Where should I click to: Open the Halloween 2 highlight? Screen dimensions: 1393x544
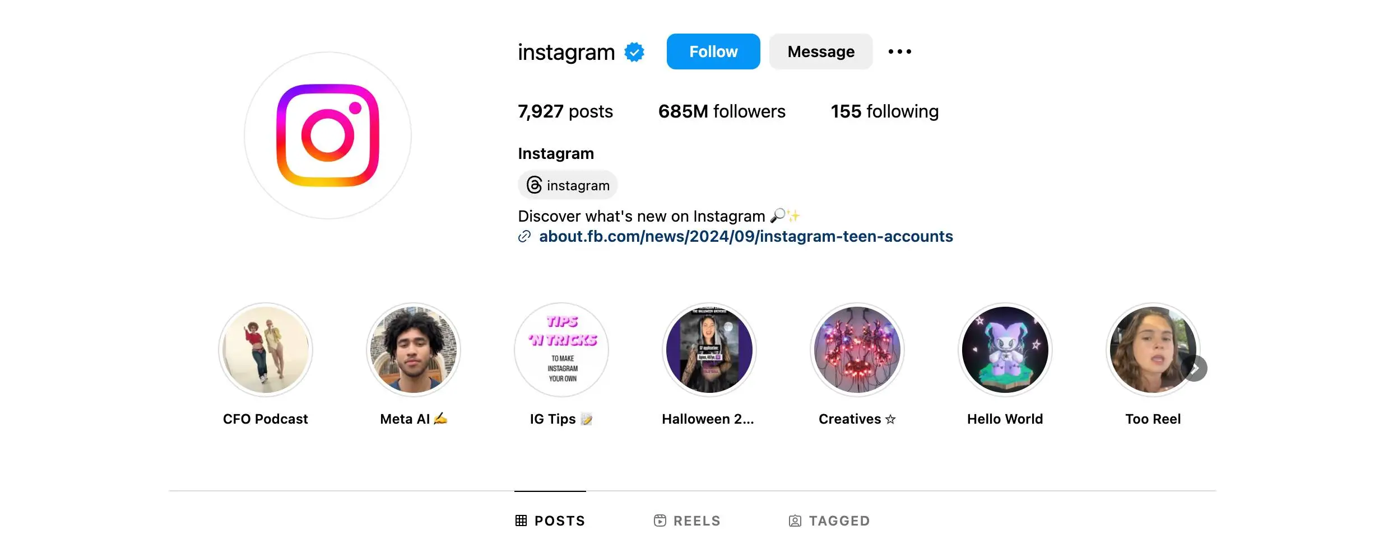pyautogui.click(x=708, y=349)
